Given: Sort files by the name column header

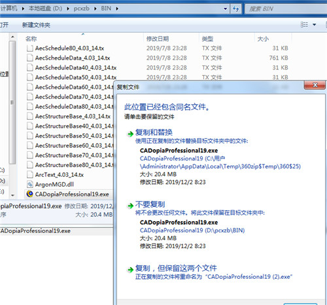Looking at the screenshot, I should [31, 39].
